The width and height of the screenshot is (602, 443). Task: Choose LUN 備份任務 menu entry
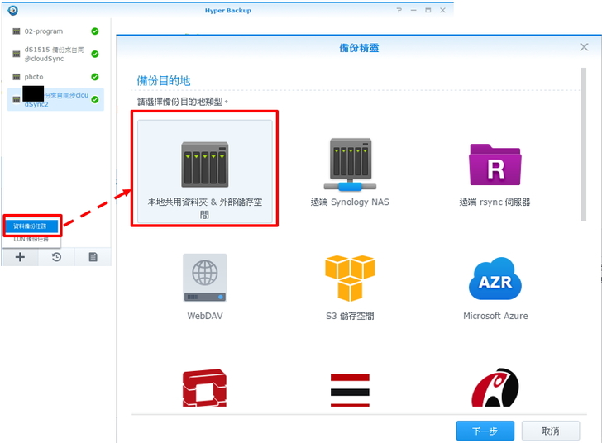coord(31,239)
